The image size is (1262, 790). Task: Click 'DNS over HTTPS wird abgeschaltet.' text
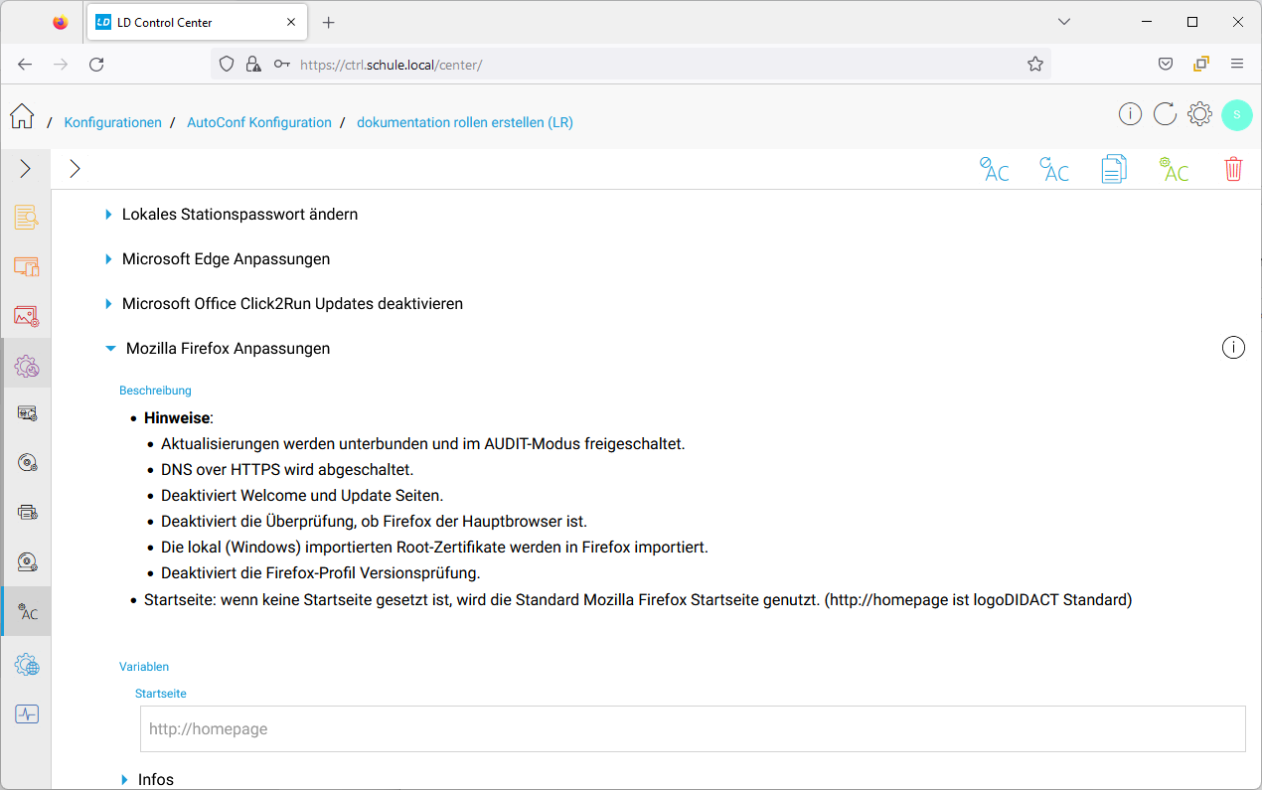click(x=287, y=469)
